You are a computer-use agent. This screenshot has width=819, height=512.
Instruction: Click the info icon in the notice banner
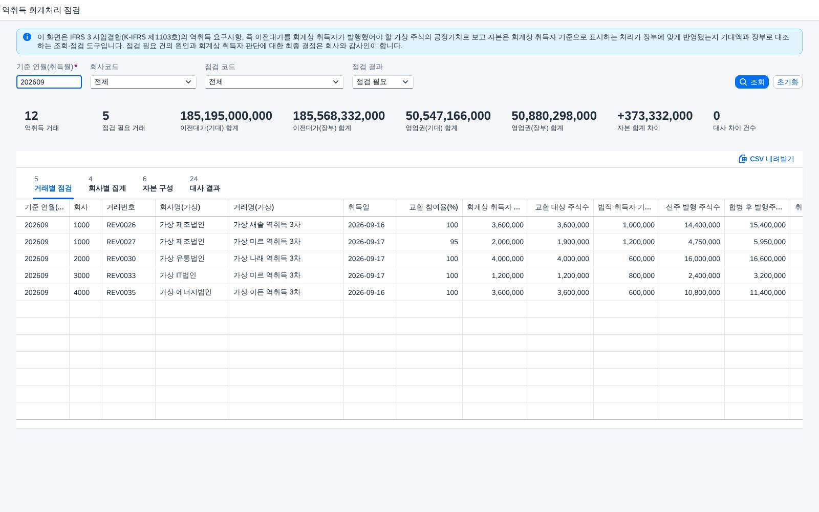tap(27, 37)
